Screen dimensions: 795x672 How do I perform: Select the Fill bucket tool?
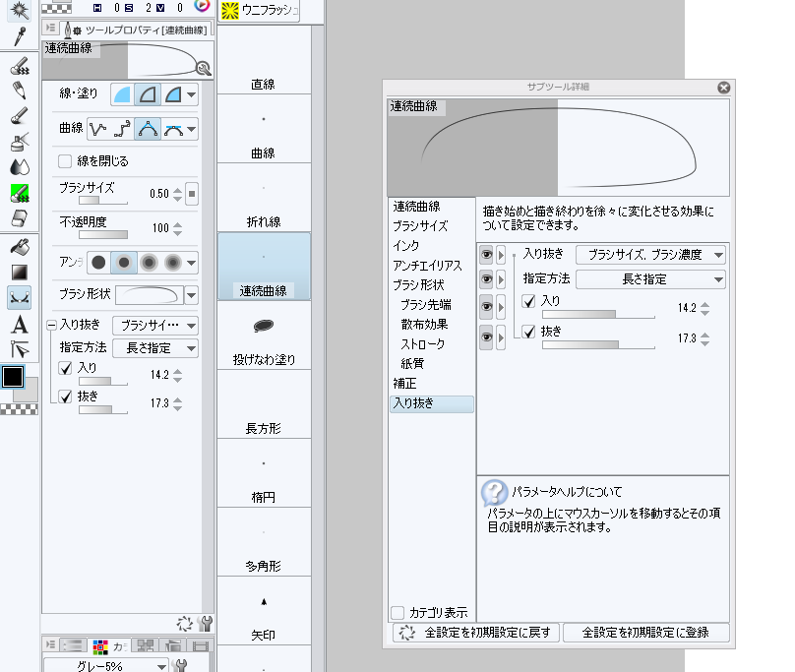(19, 246)
